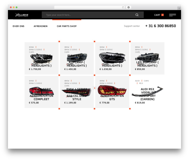Click price € 1.199,00
This screenshot has height=160, width=189.
tap(70, 103)
